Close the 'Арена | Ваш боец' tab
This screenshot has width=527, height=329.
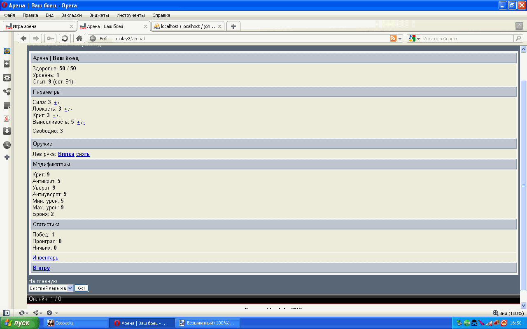(145, 26)
